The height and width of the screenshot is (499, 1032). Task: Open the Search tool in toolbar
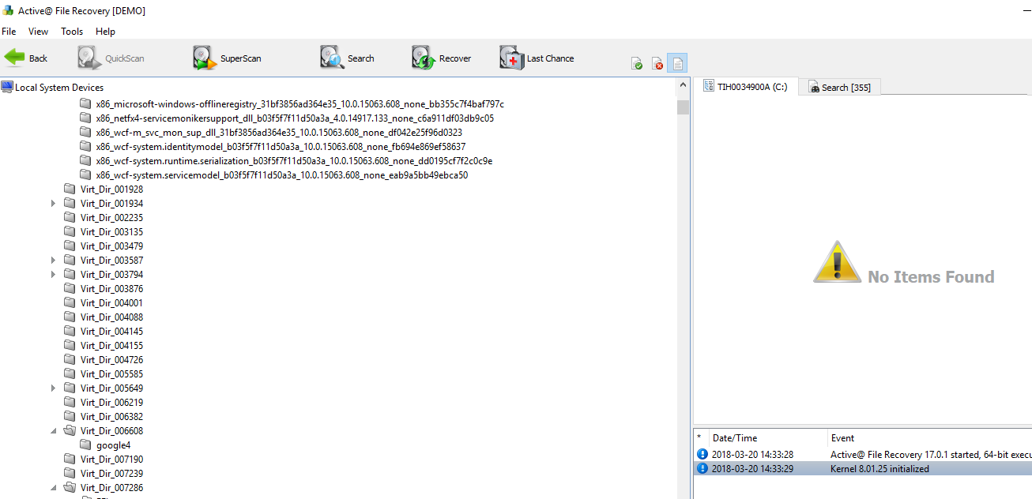click(347, 58)
